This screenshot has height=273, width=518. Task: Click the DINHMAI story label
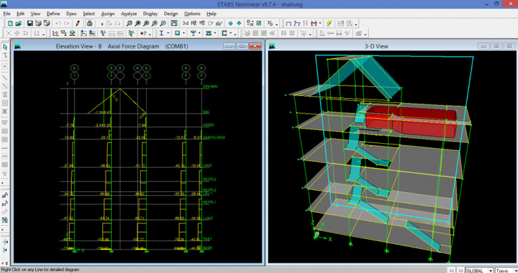click(x=211, y=86)
